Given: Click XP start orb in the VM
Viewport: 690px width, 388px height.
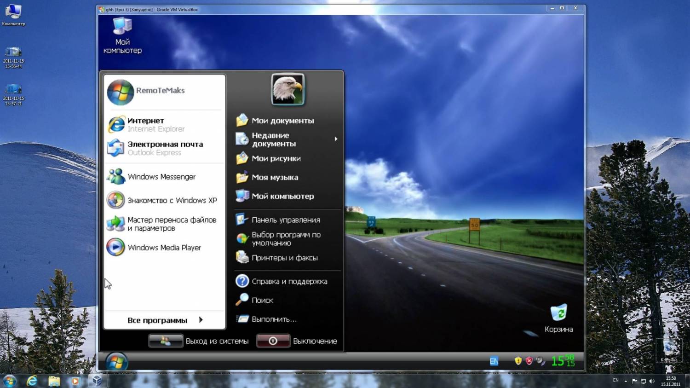Looking at the screenshot, I should [x=116, y=362].
